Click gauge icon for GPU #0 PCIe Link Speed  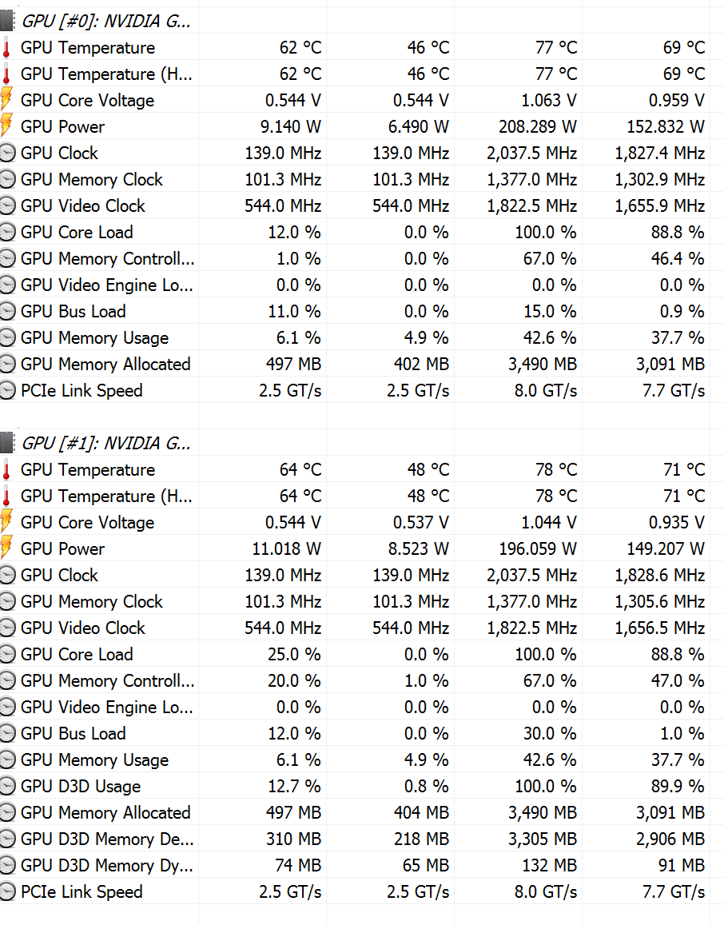coord(7,390)
